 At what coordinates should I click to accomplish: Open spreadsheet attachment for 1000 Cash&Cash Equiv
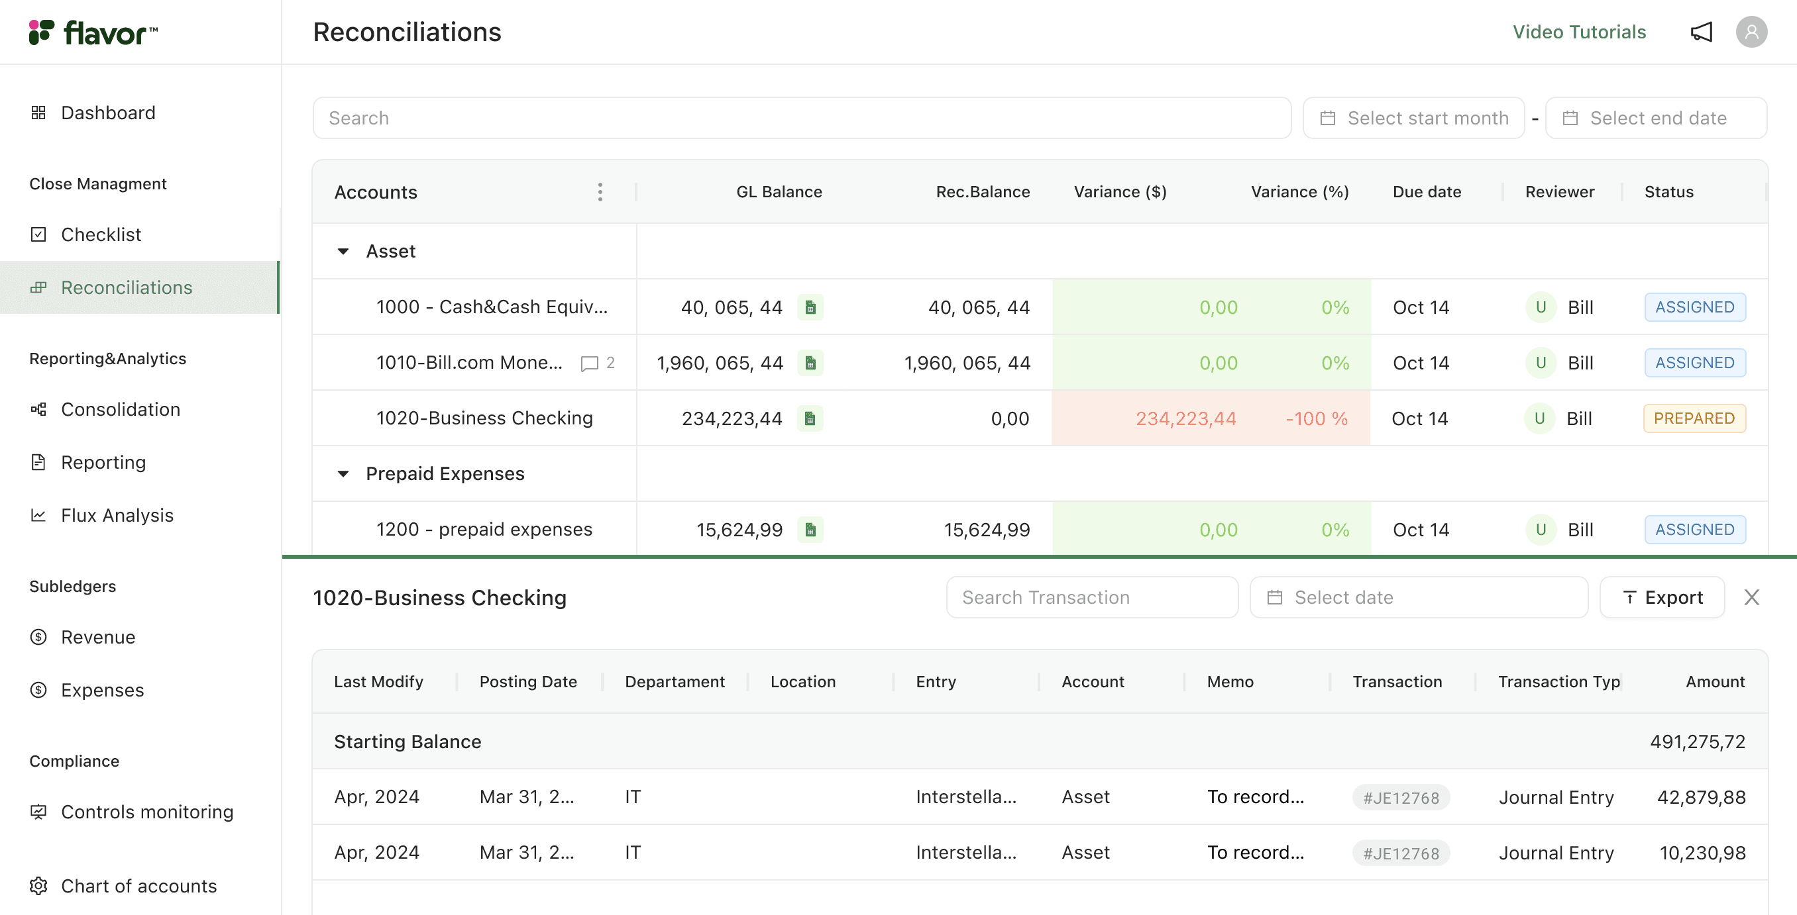810,307
